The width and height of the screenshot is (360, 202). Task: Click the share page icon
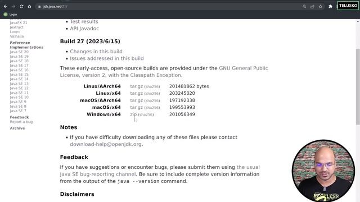coord(312,6)
